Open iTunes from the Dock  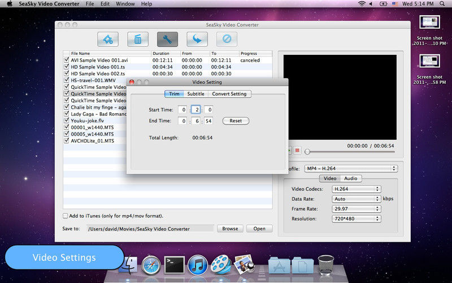(198, 264)
